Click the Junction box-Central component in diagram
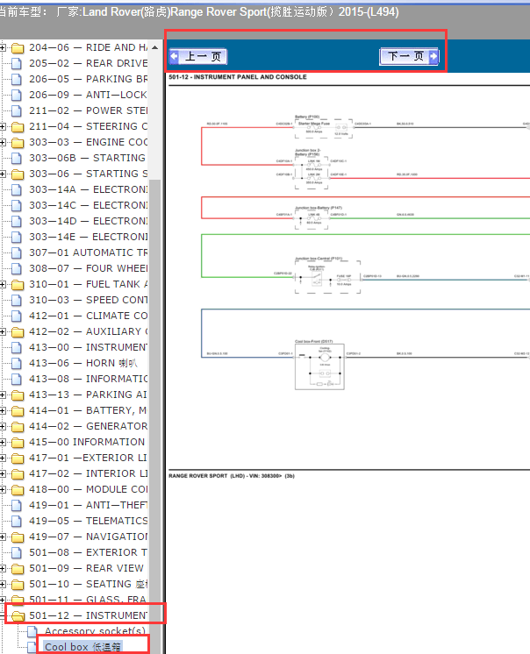Viewport: 530px width, 654px height. (x=327, y=277)
